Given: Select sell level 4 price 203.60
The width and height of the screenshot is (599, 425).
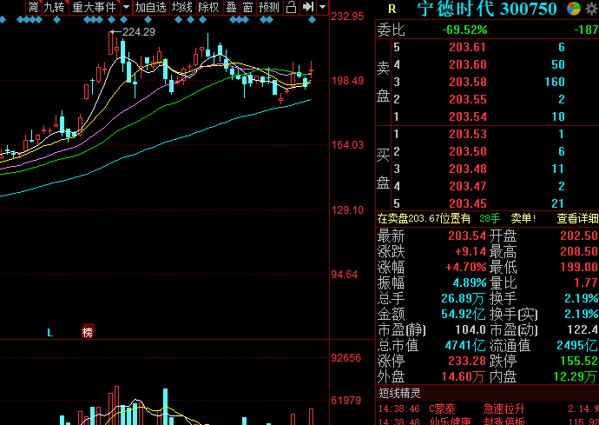Looking at the screenshot, I should [x=468, y=64].
